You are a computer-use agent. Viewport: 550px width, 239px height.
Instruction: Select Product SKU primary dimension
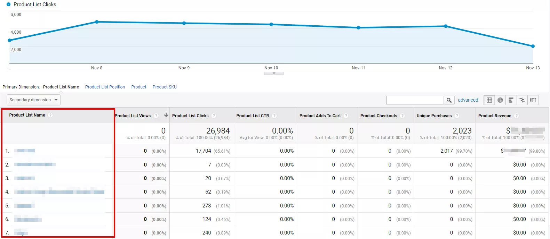pyautogui.click(x=165, y=87)
